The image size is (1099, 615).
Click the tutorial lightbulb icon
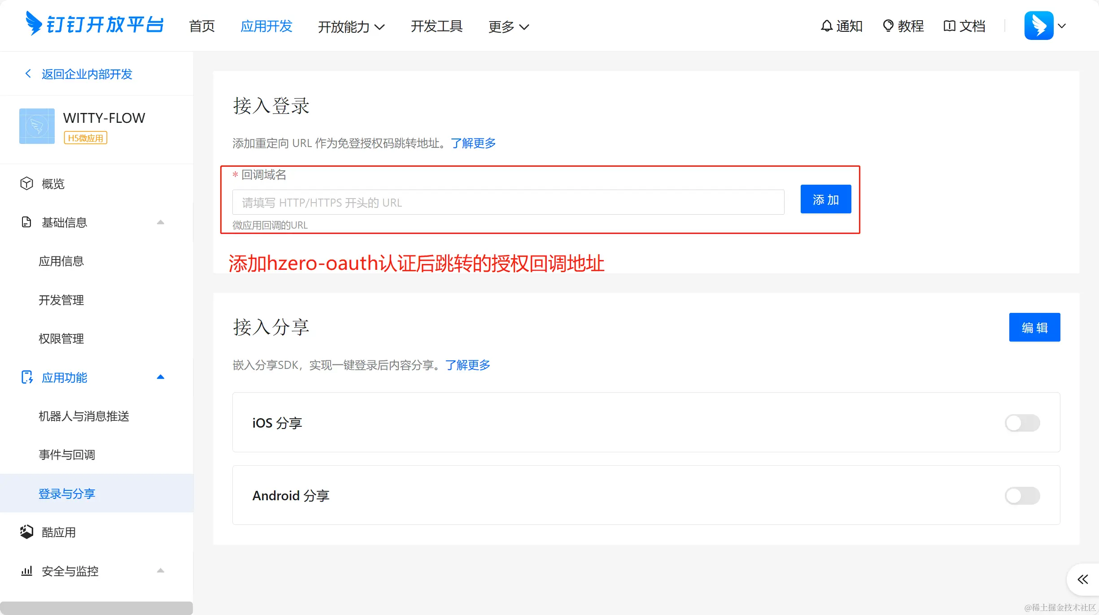click(x=888, y=26)
